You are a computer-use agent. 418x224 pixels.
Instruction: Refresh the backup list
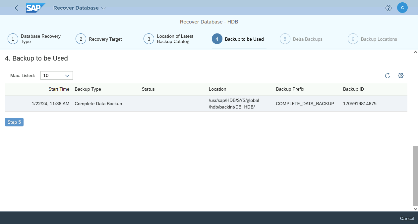point(387,75)
